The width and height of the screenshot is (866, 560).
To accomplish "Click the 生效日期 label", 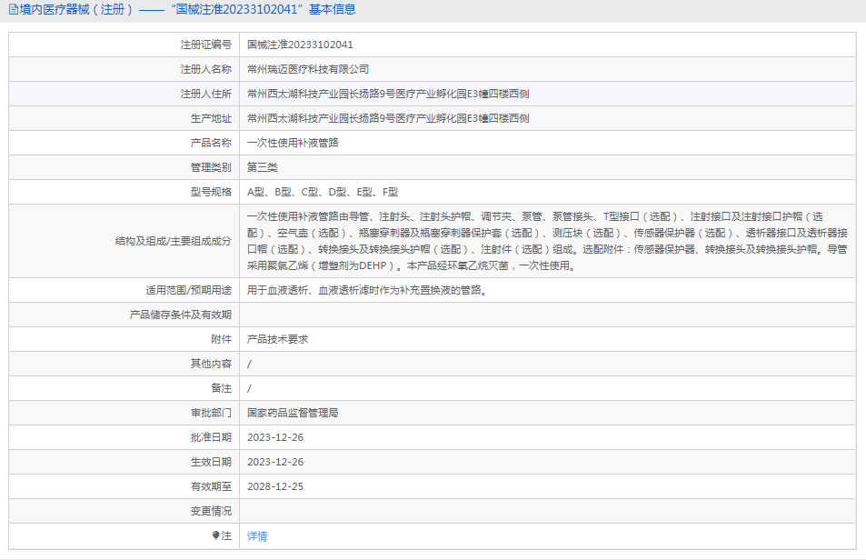I will click(x=211, y=462).
